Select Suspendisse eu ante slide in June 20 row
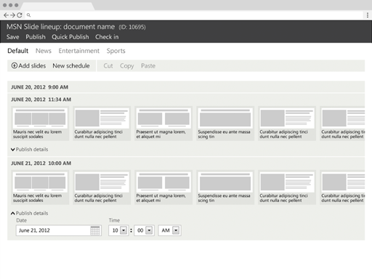 [225, 124]
